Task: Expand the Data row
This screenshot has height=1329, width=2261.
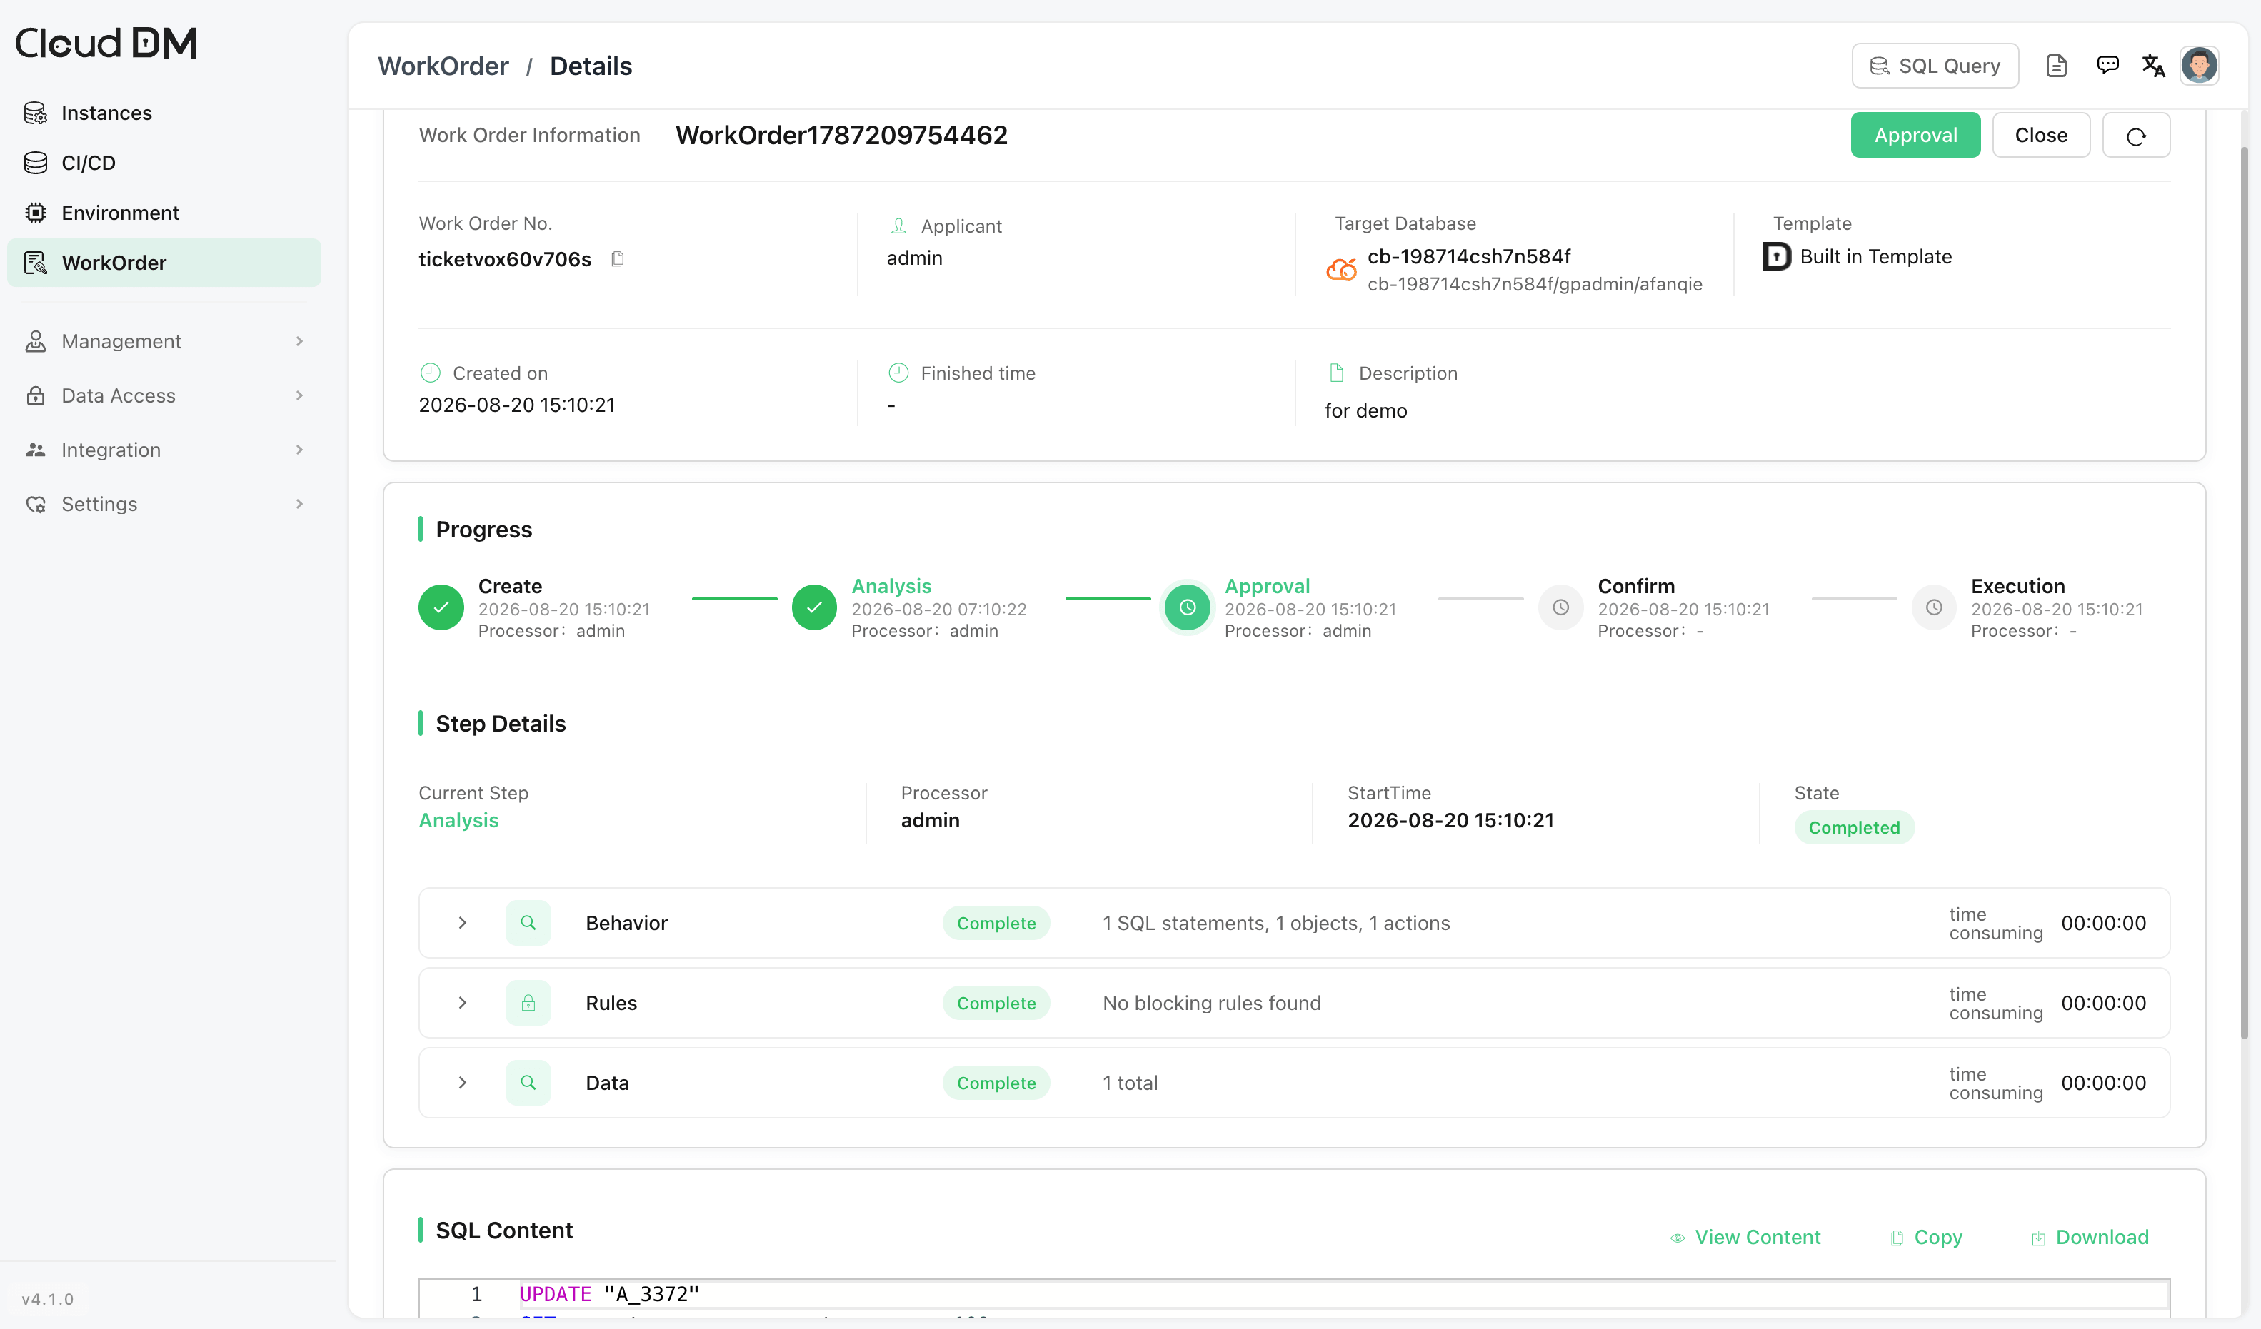Action: tap(462, 1082)
